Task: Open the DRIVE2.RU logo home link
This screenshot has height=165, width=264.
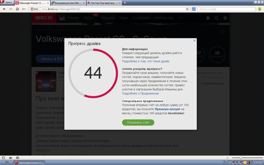Action: click(44, 18)
